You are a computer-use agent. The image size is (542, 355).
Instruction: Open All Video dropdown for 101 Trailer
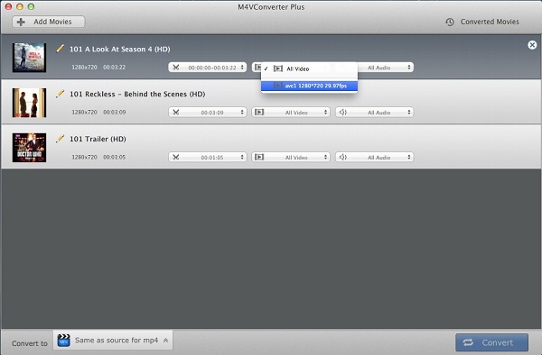coord(291,157)
